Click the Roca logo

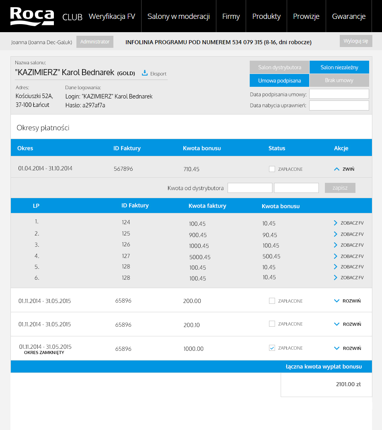tap(32, 16)
